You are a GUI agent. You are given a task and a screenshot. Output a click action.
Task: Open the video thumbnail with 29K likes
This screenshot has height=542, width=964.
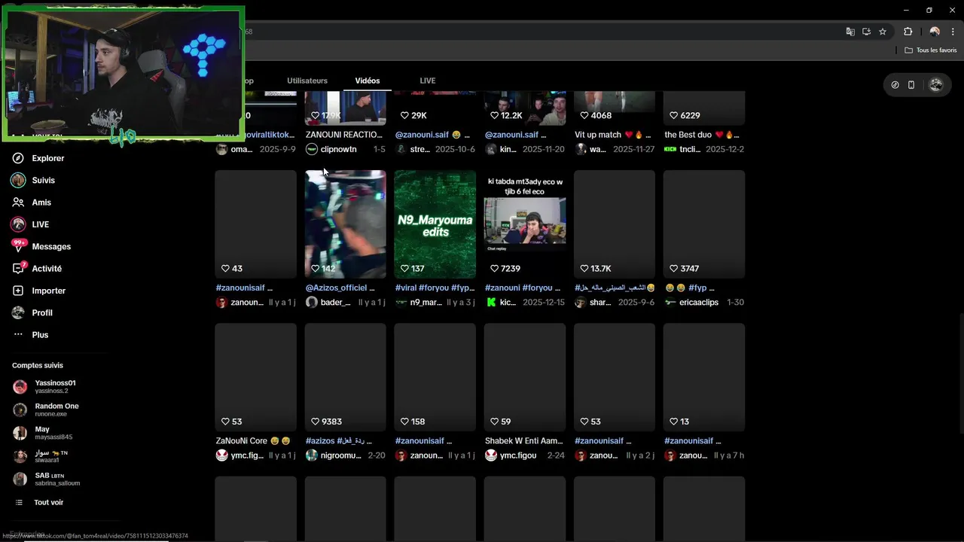pos(435,108)
